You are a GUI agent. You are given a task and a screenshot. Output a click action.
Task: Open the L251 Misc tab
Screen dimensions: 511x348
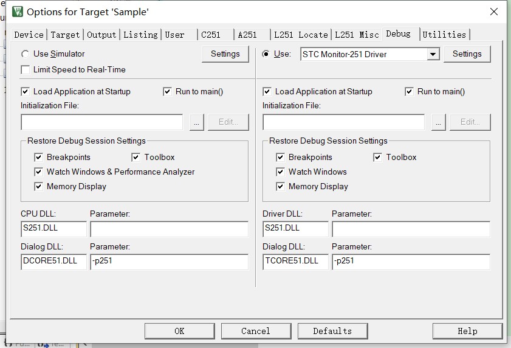click(x=357, y=35)
